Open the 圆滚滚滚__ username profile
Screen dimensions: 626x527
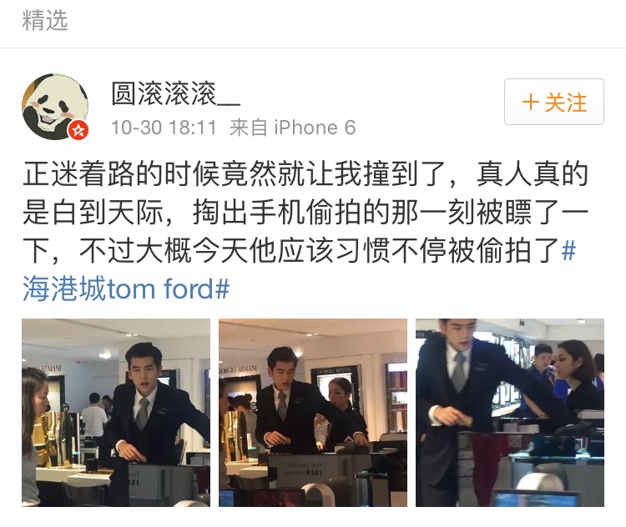(x=175, y=93)
